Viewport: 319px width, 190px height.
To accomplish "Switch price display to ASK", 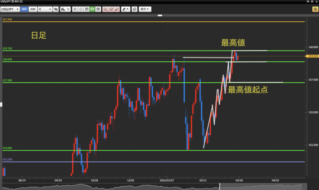I will (x=33, y=9).
